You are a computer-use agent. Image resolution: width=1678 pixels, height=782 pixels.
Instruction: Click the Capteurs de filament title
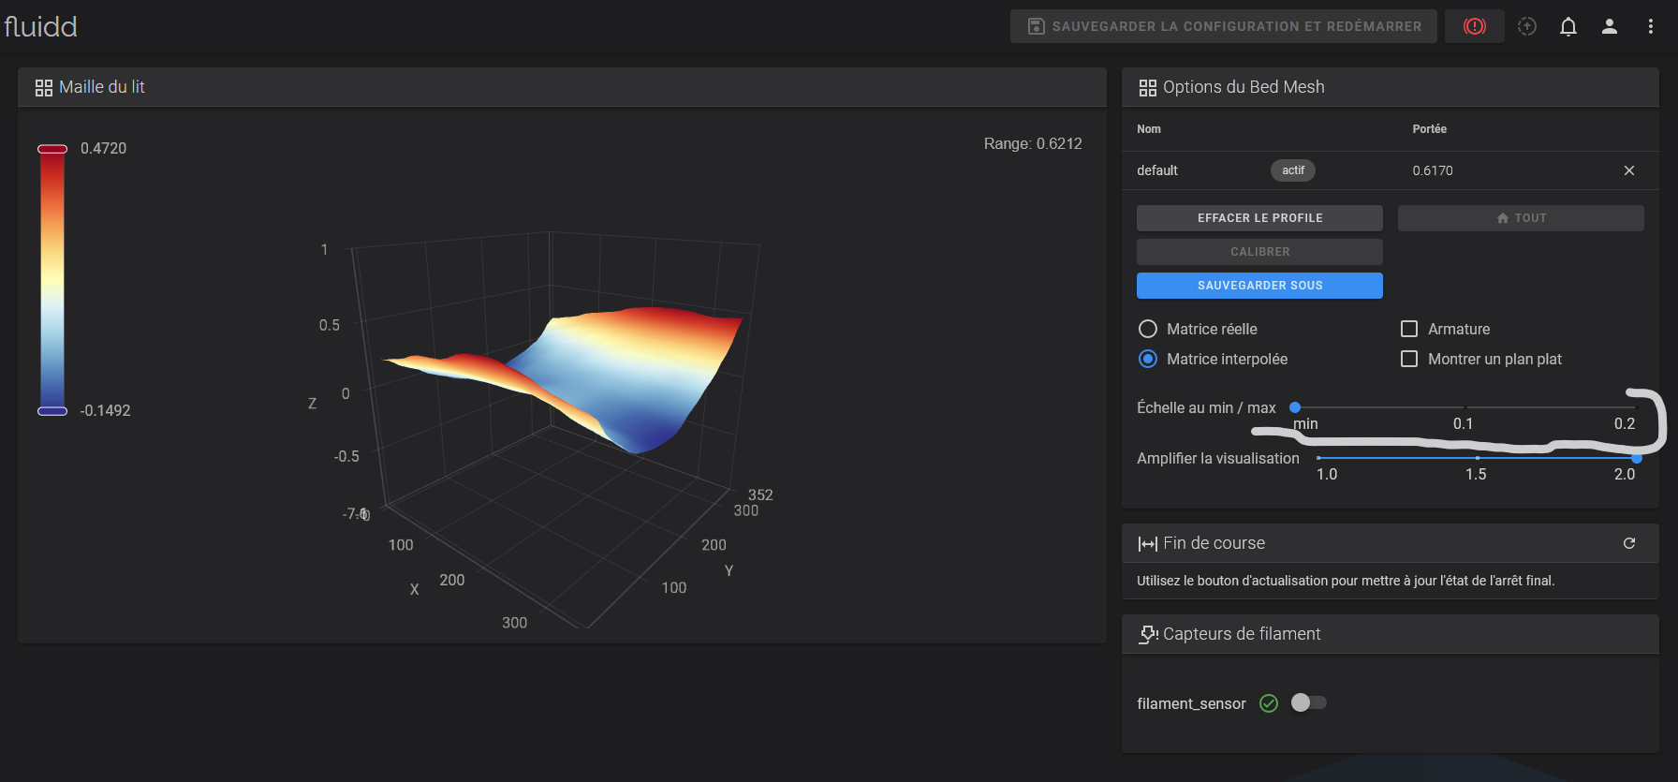tap(1242, 634)
